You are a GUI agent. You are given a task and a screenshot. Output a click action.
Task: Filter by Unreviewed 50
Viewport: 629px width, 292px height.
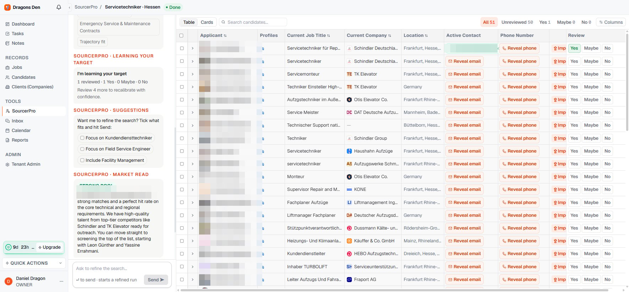click(x=517, y=22)
